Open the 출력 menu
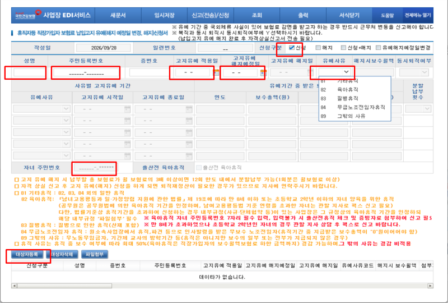Viewport: 448px width, 303px height. (303, 15)
